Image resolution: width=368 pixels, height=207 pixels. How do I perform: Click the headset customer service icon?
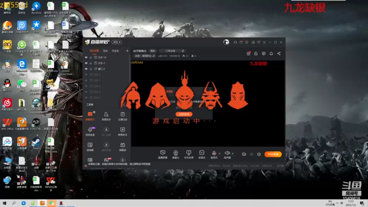pyautogui.click(x=235, y=42)
